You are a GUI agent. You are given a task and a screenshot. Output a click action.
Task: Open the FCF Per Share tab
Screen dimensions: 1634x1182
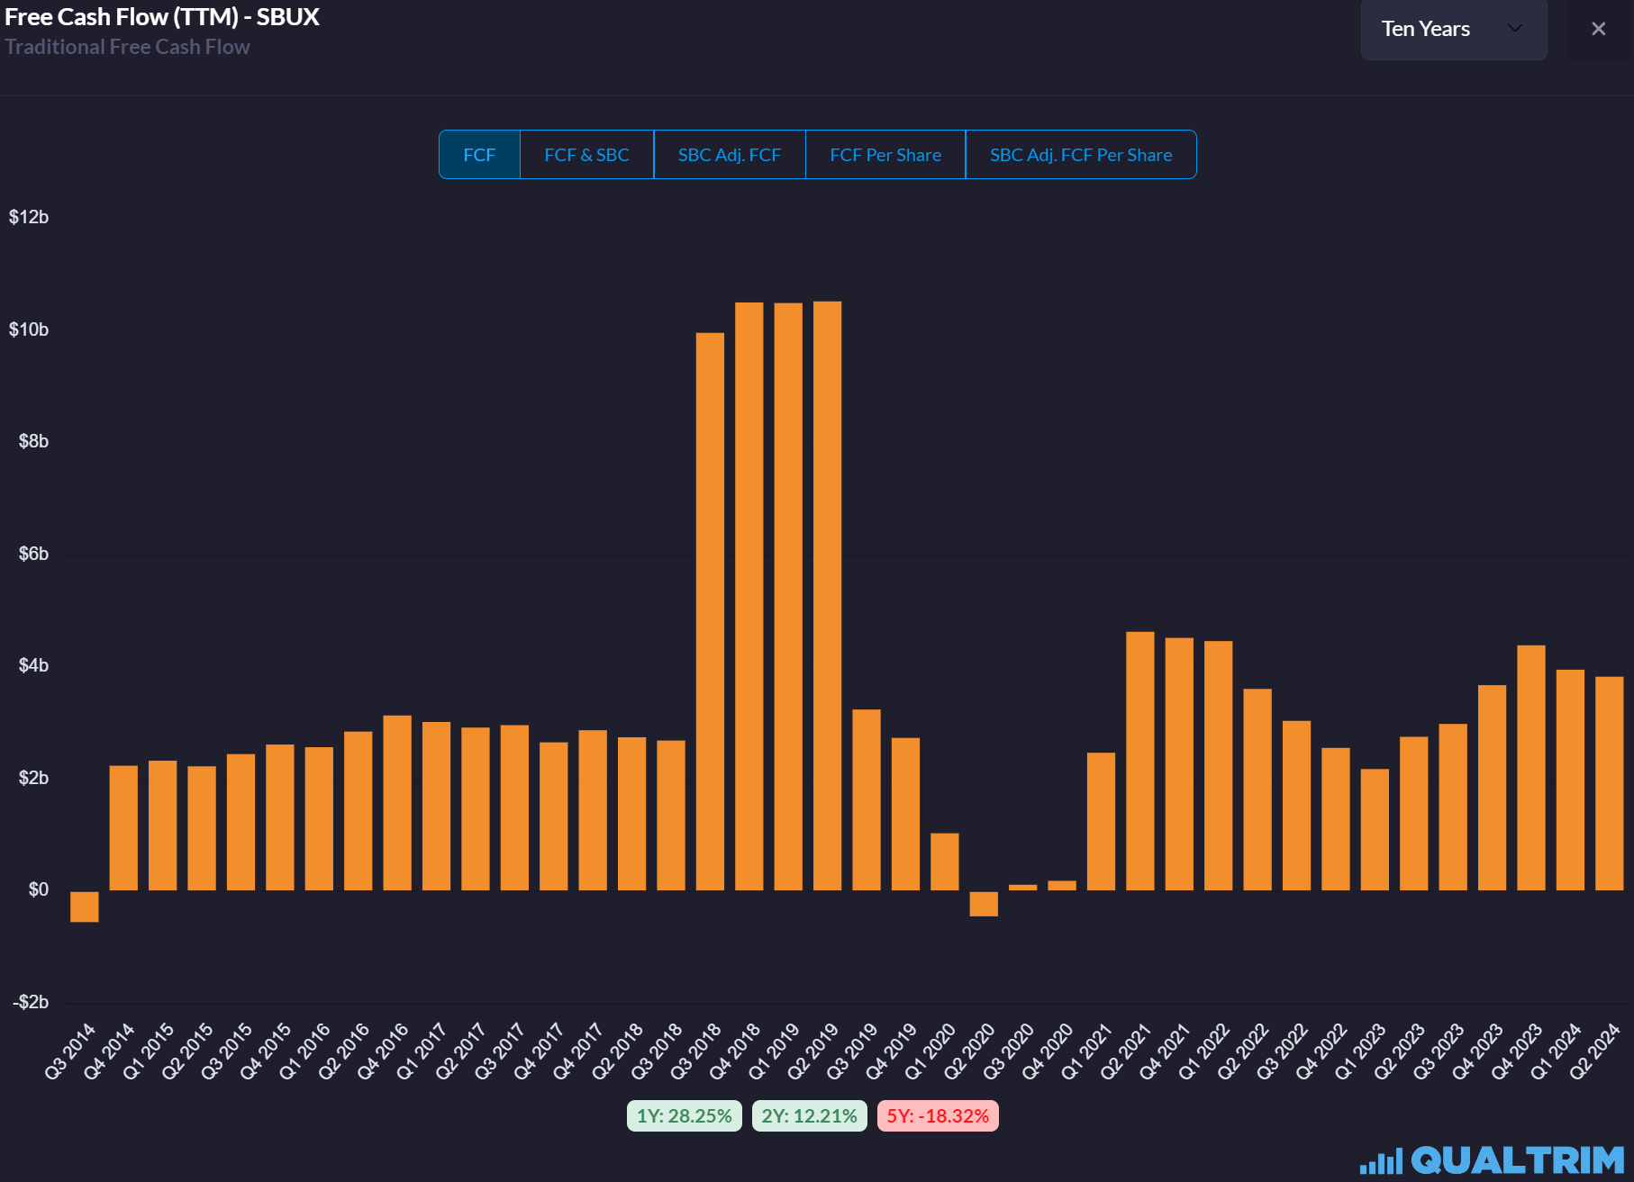pos(885,155)
